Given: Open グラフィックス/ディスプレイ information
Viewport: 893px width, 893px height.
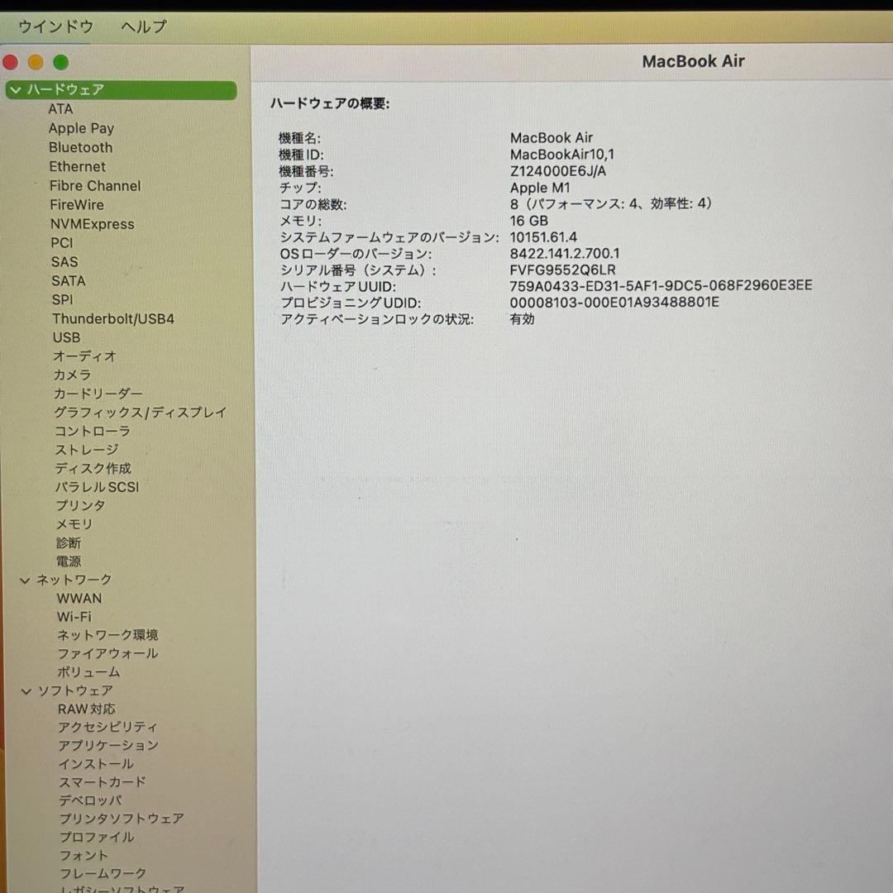Looking at the screenshot, I should pos(141,412).
